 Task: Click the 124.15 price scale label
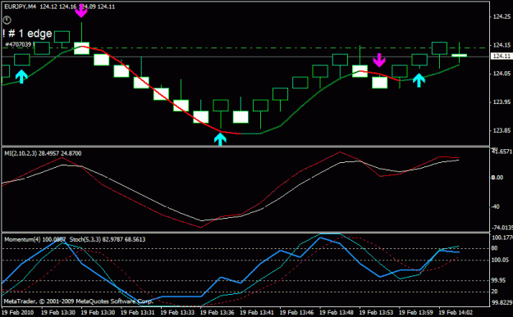pyautogui.click(x=502, y=45)
